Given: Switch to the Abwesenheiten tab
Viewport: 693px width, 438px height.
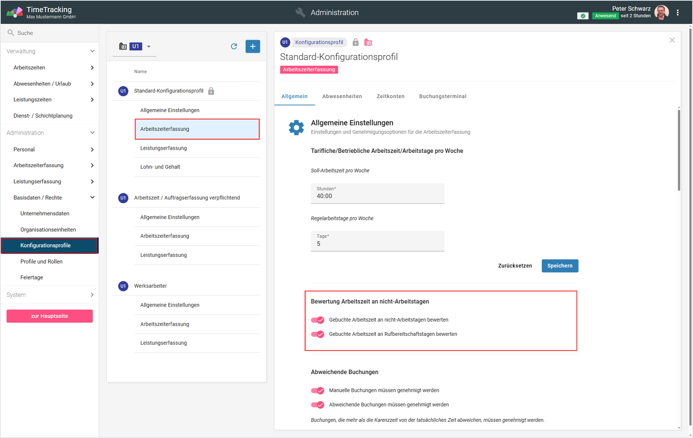Looking at the screenshot, I should pos(342,96).
